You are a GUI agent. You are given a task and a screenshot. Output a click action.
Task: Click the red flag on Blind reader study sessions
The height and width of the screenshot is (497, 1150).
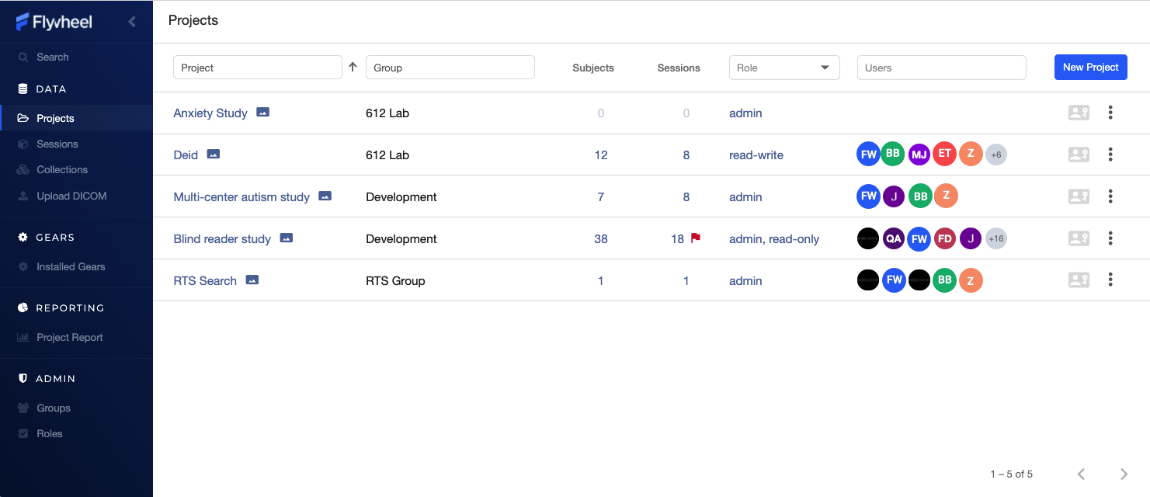(x=696, y=238)
